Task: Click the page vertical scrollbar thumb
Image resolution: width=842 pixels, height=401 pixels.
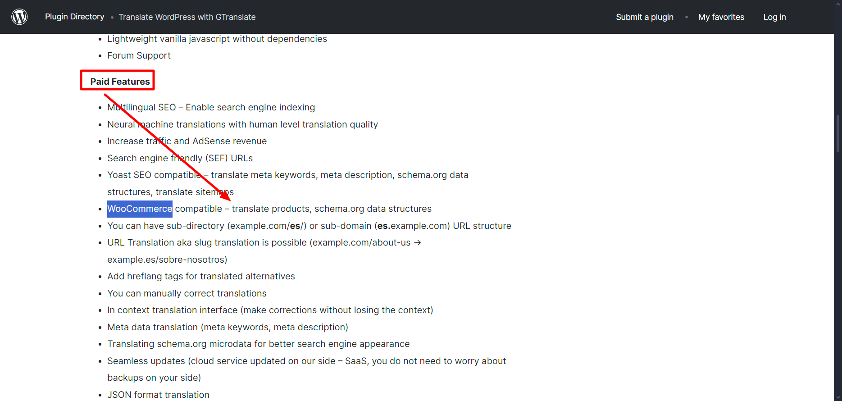Action: 838,133
